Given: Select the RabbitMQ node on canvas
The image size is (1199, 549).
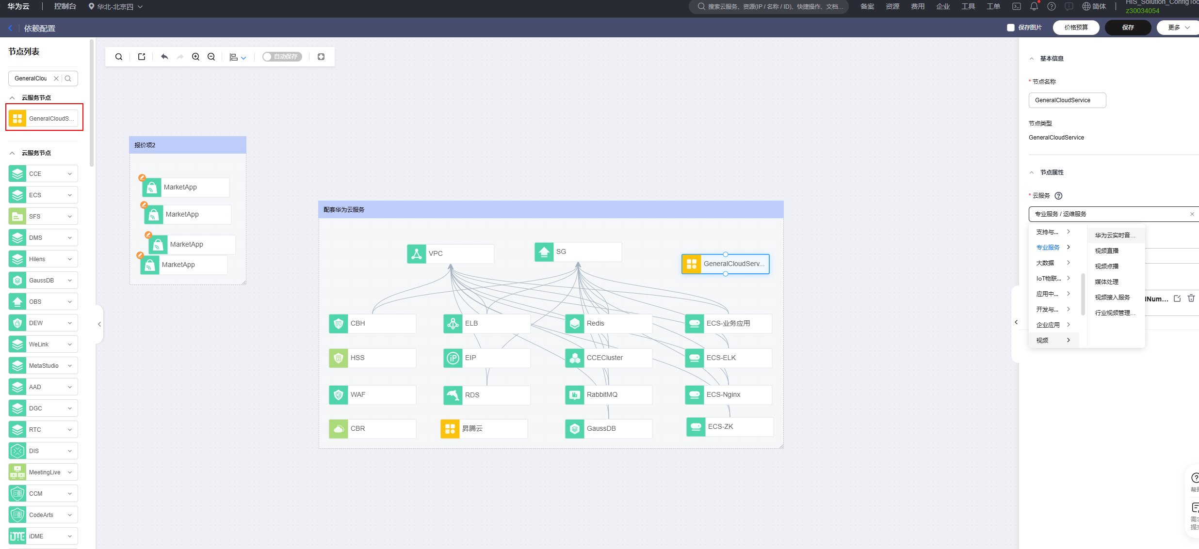Looking at the screenshot, I should point(609,395).
